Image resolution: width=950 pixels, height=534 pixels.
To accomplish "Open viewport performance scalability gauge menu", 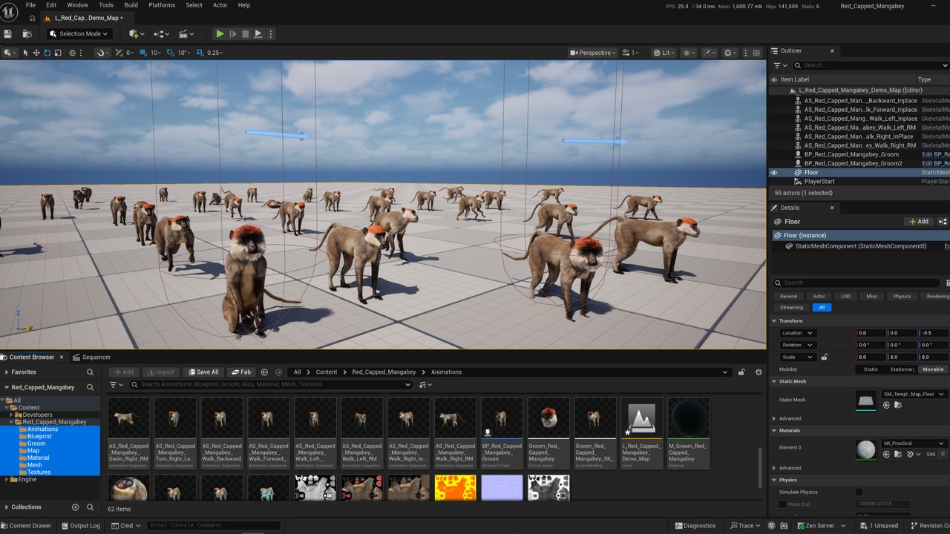I will coord(710,53).
